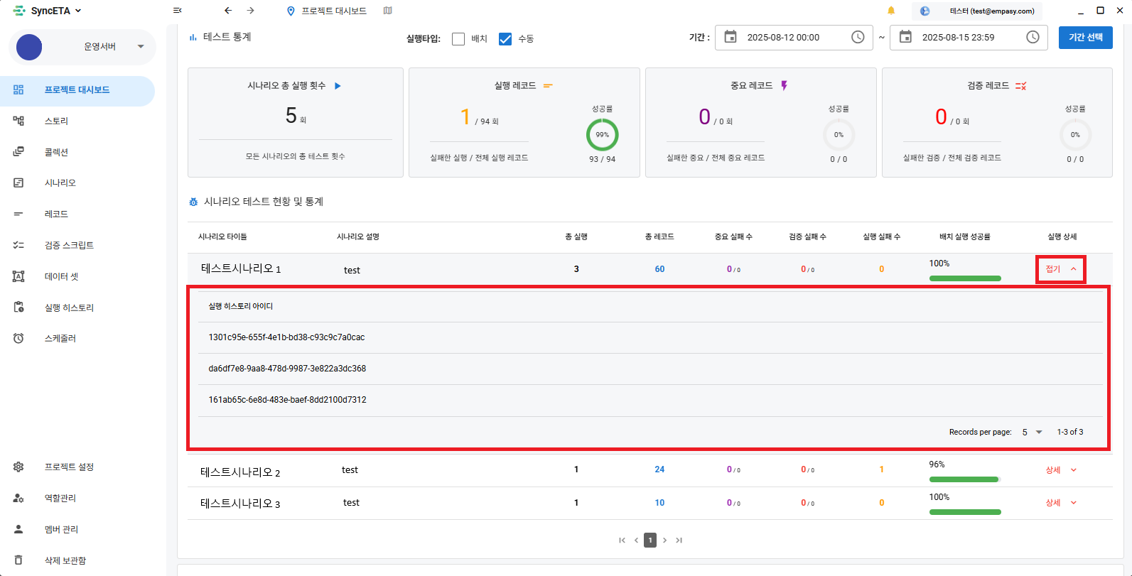Collapse the 테스트시나리오 1 details with 접기
The height and width of the screenshot is (576, 1132).
pos(1060,269)
